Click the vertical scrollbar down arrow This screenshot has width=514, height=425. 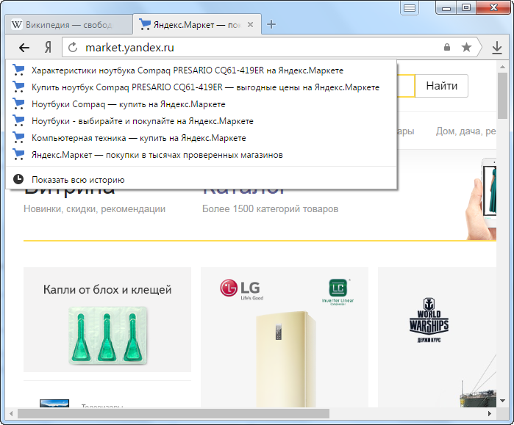point(502,401)
